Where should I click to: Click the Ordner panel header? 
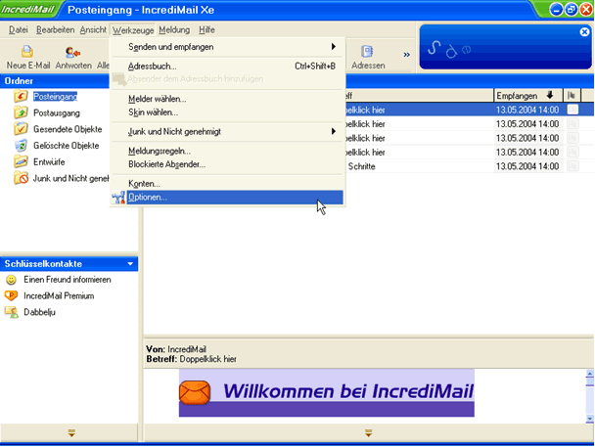point(55,81)
